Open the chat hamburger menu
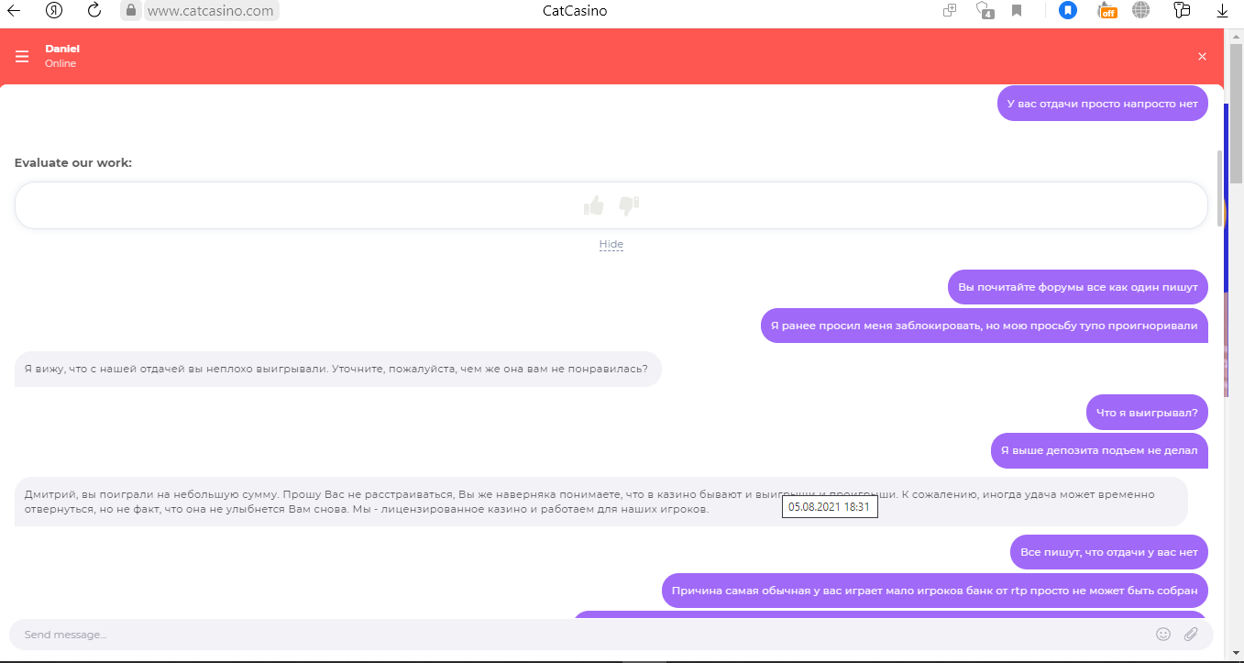This screenshot has width=1244, height=663. pos(22,57)
